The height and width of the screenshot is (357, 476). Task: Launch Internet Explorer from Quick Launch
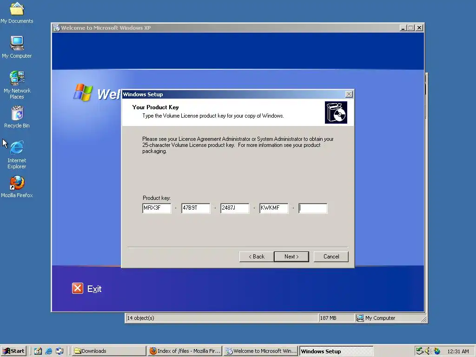(48, 351)
